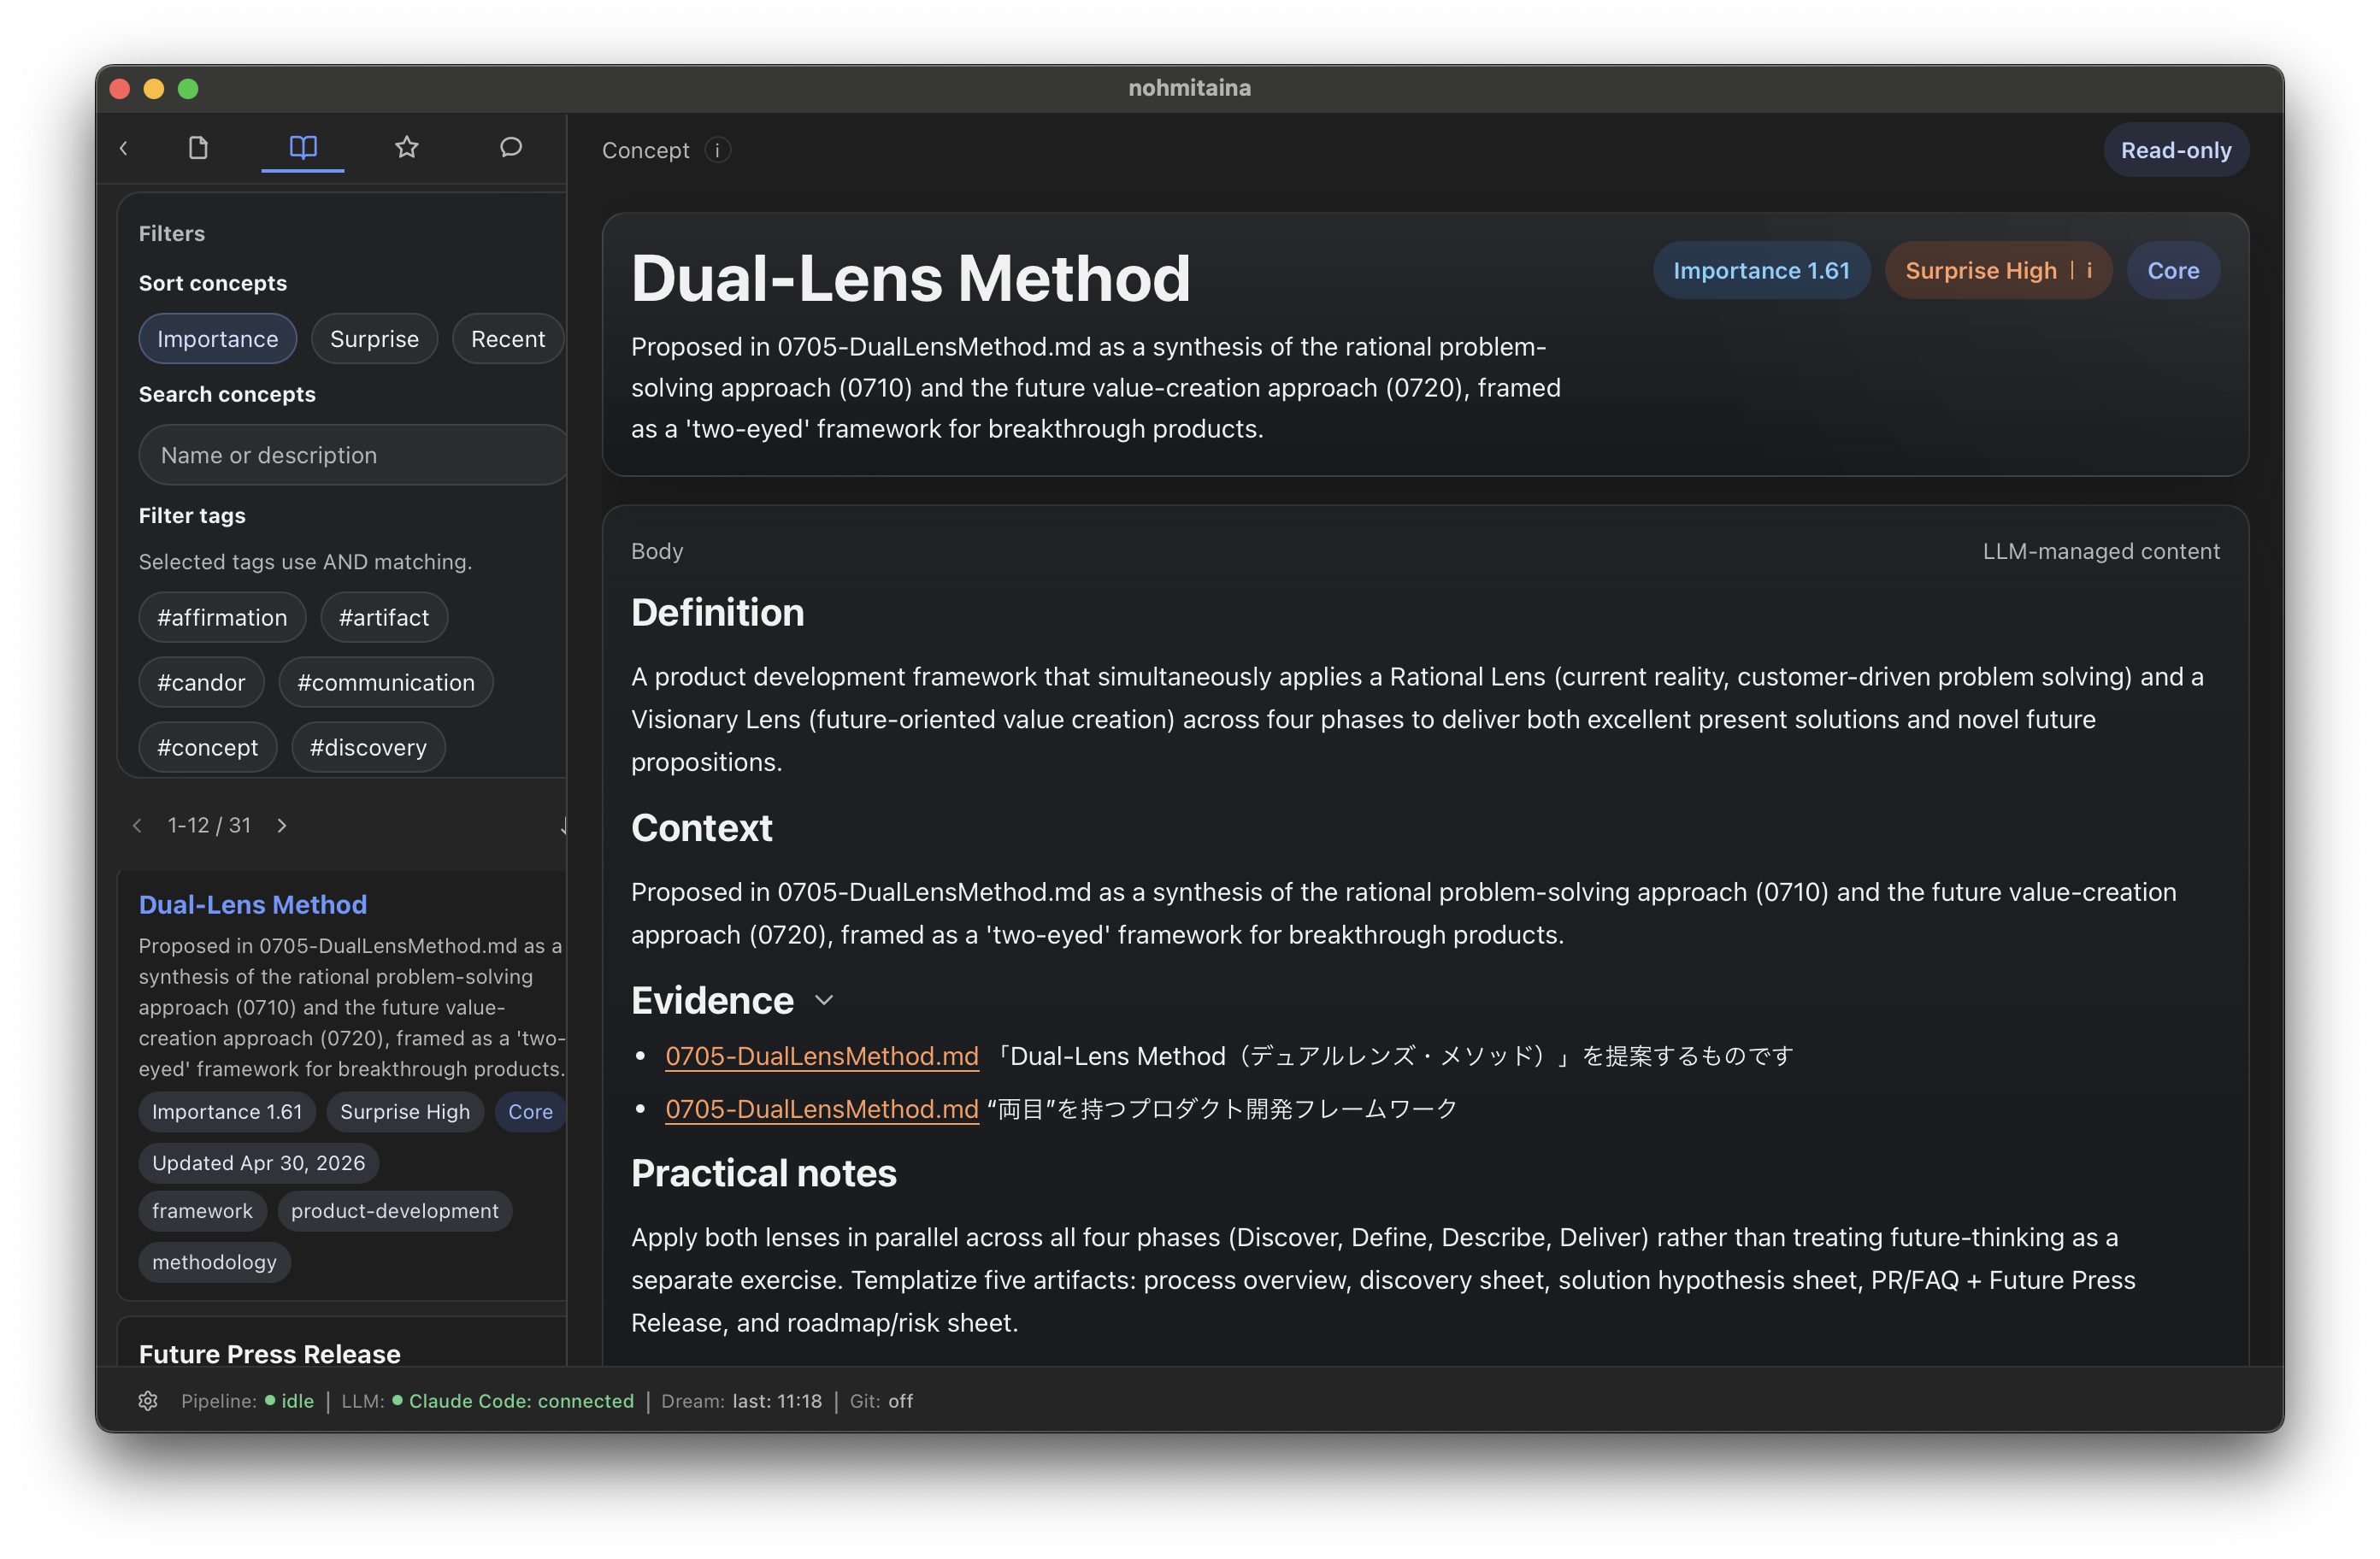The height and width of the screenshot is (1559, 2380).
Task: Open the Future Press Release concept card
Action: click(x=270, y=1353)
